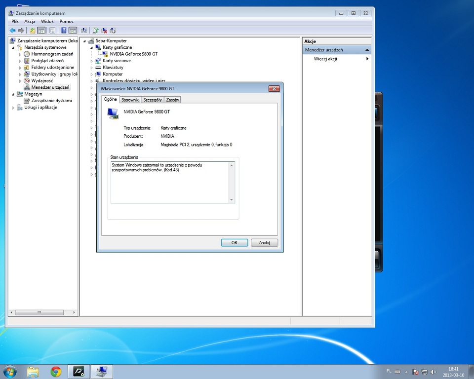The image size is (474, 379).
Task: Click the blue Help icon in toolbar
Action: click(x=64, y=30)
